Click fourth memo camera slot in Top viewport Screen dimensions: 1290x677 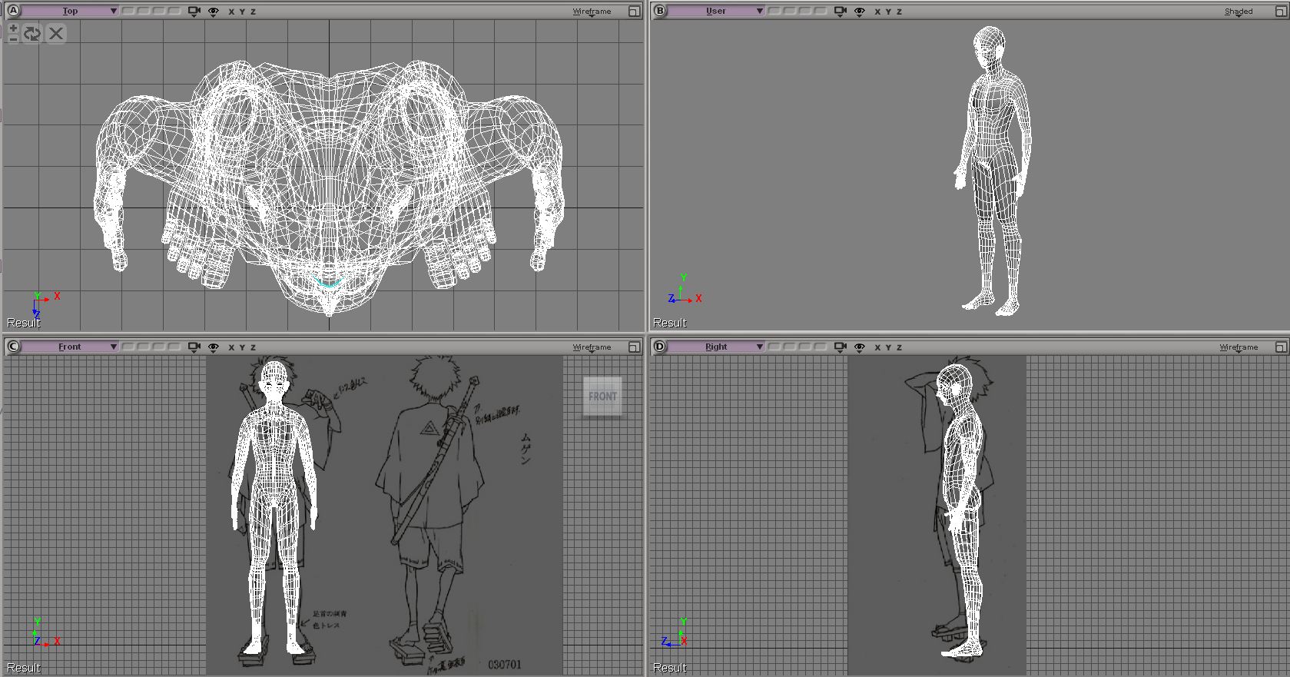coord(174,11)
